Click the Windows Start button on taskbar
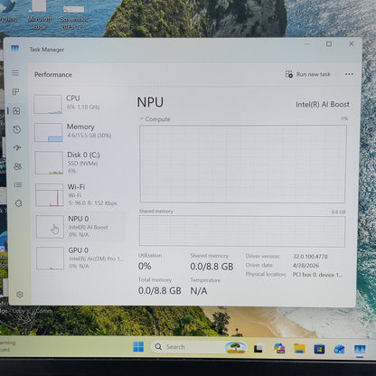The width and height of the screenshot is (376, 376). pyautogui.click(x=138, y=347)
